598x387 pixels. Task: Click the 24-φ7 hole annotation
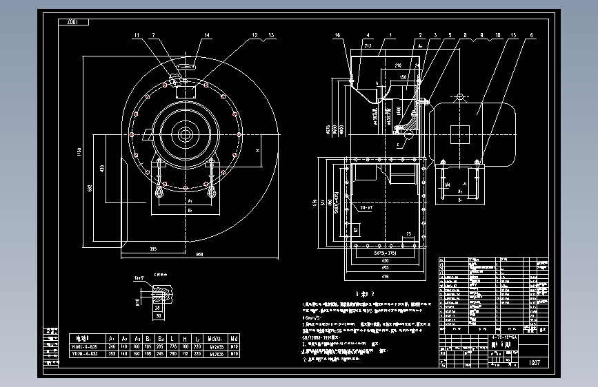(x=366, y=208)
